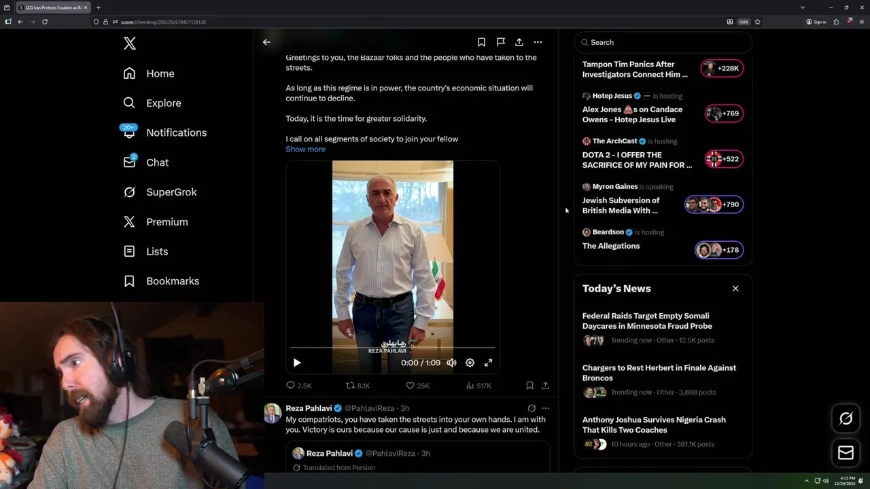
Task: Open Premium in the sidebar
Action: tap(156, 222)
